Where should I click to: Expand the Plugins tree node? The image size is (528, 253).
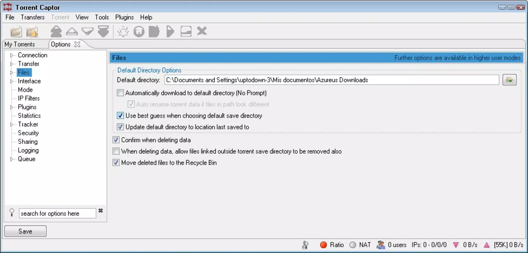[12, 107]
